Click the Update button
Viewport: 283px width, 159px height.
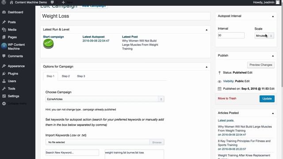pyautogui.click(x=267, y=98)
